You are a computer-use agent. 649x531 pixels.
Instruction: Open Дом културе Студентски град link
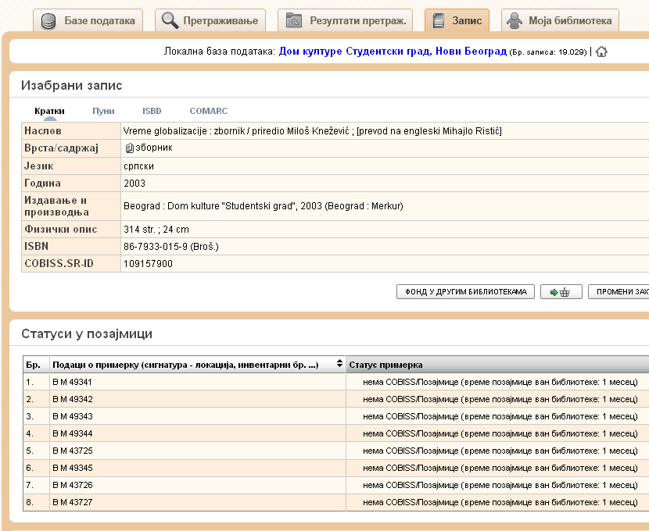393,52
